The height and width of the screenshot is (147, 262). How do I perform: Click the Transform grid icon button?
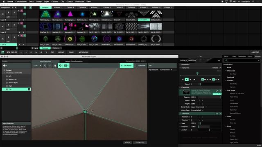pos(136,66)
